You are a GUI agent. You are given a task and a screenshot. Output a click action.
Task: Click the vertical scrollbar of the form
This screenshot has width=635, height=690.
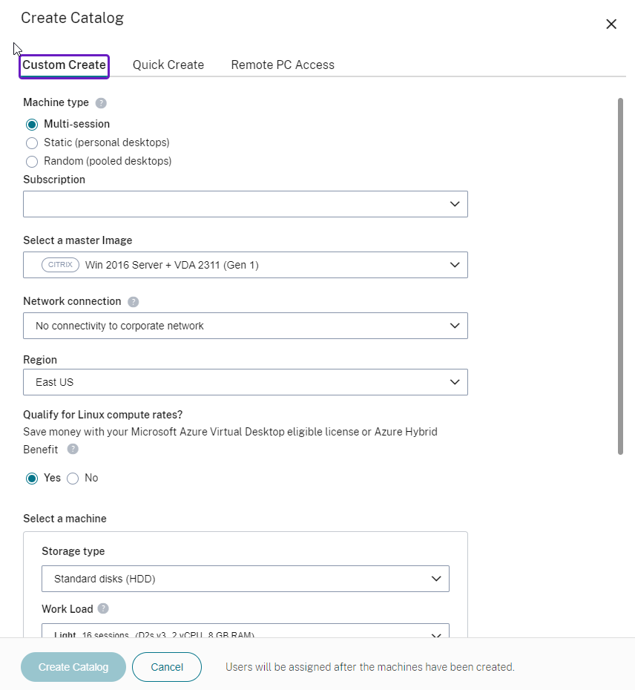tap(621, 276)
